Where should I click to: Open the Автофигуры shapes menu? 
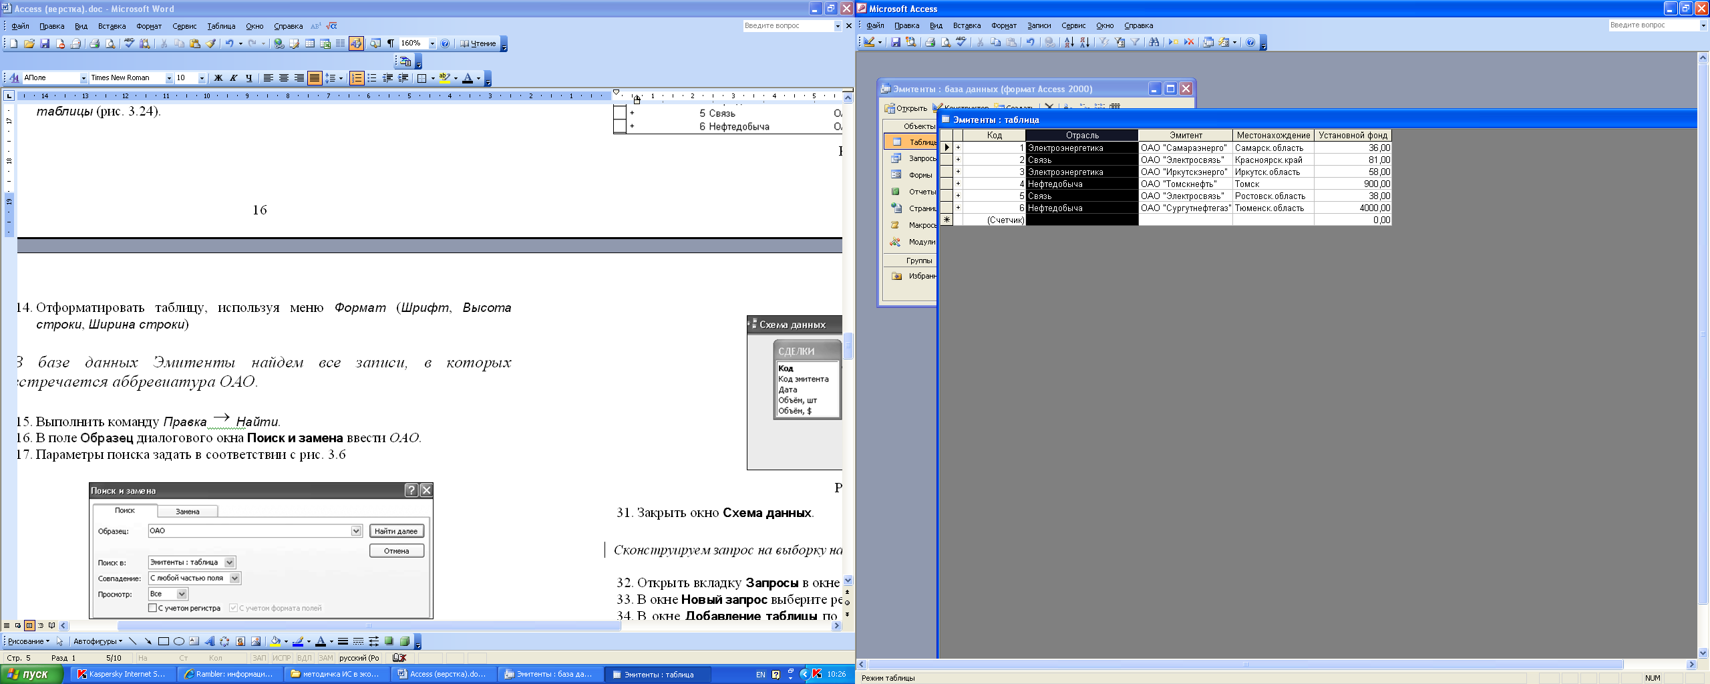[x=98, y=641]
